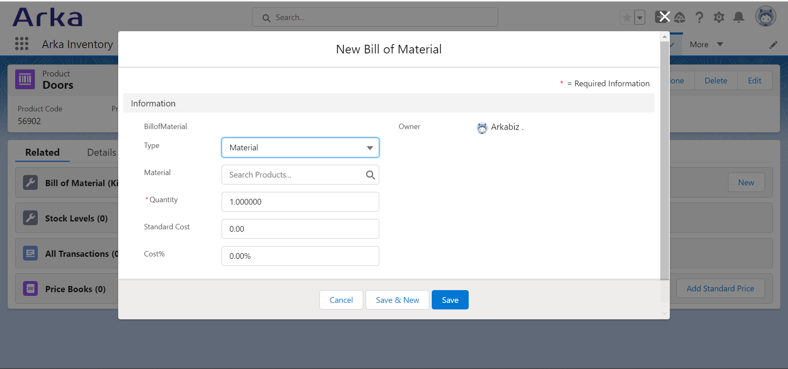
Task: Click the blue Save button
Action: (x=450, y=300)
